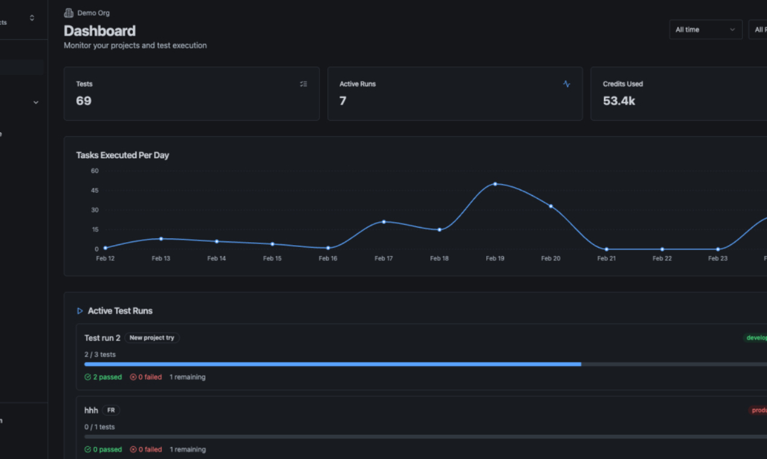Screen dimensions: 767x459
Task: Click the pulse icon in Active Runs card
Action: click(x=566, y=84)
